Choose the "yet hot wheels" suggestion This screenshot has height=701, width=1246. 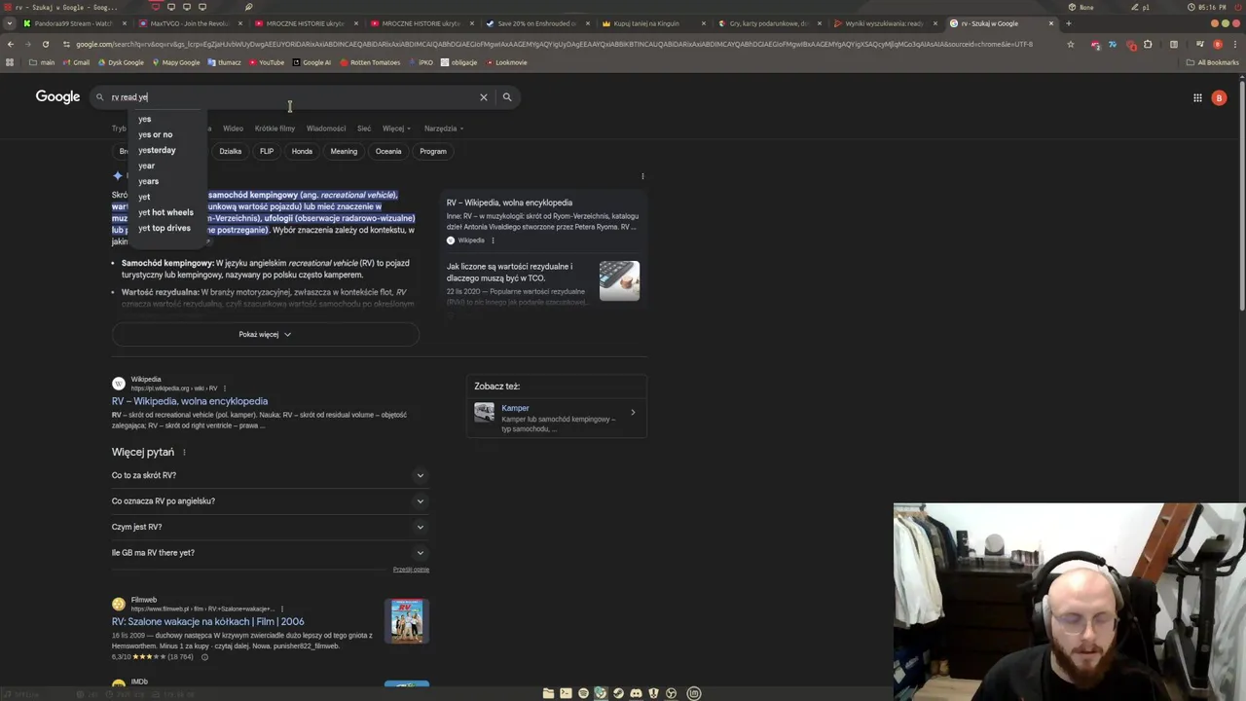165,212
